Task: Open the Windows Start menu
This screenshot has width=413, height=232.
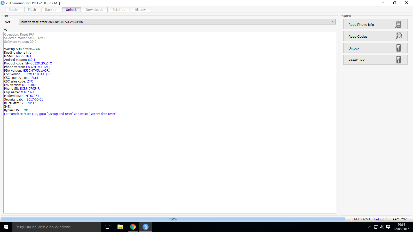Action: click(6, 227)
